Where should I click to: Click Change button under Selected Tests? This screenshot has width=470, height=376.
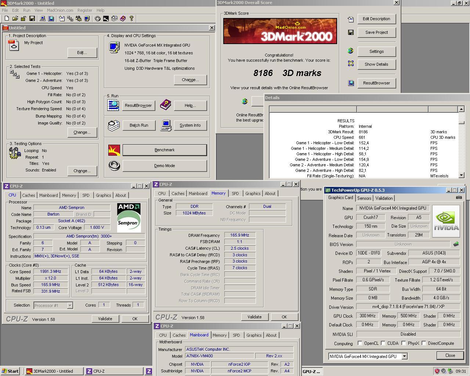(x=82, y=132)
